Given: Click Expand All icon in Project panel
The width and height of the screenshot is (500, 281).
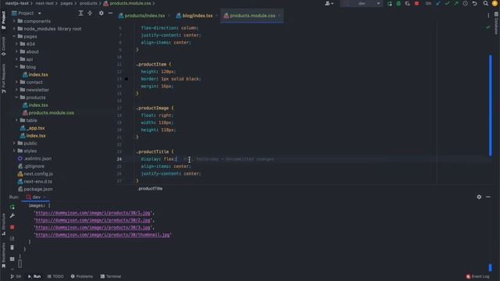Looking at the screenshot, I should [80, 13].
